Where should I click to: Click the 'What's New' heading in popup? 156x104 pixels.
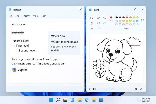pos(58,36)
